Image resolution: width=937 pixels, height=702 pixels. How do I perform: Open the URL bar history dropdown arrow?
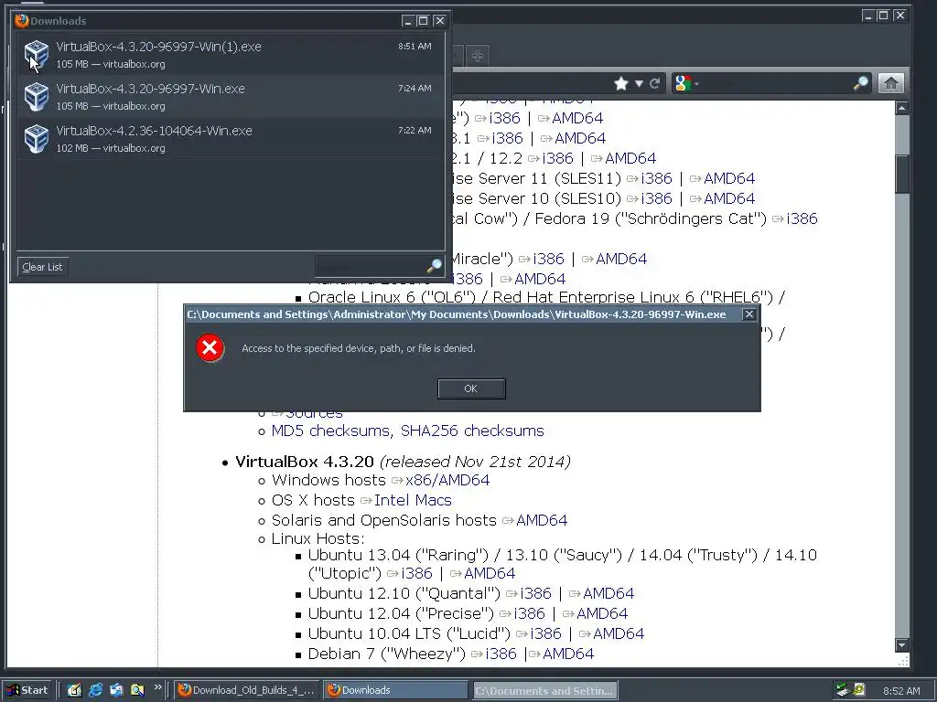(x=639, y=83)
